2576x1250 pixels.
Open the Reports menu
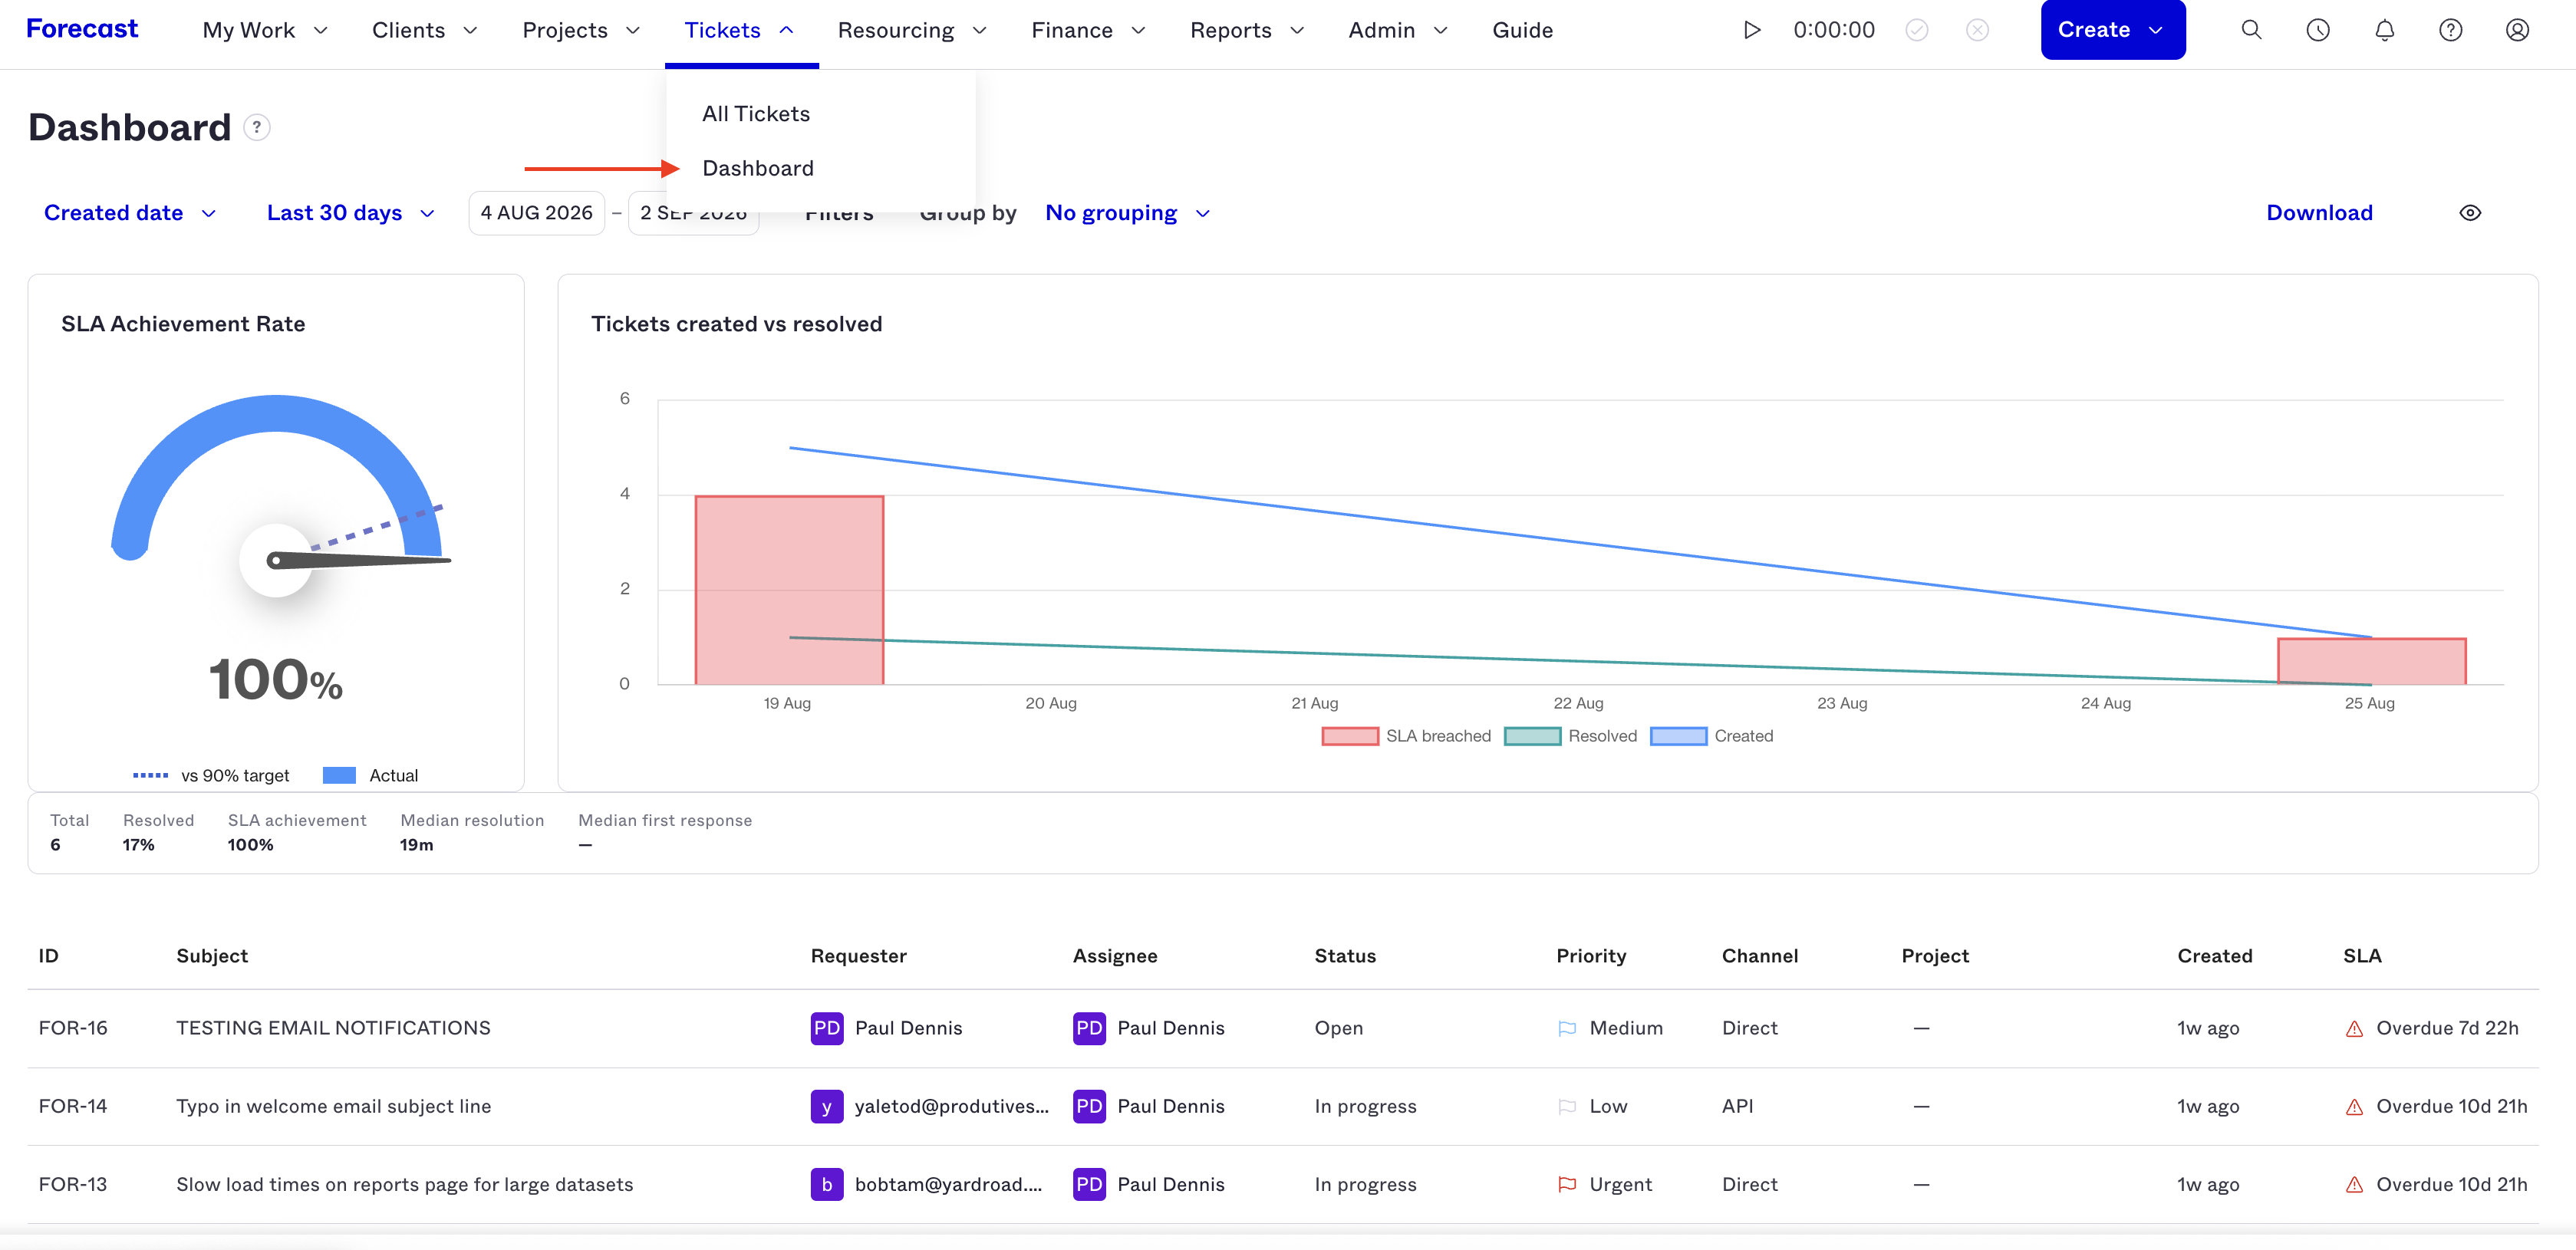(1246, 30)
